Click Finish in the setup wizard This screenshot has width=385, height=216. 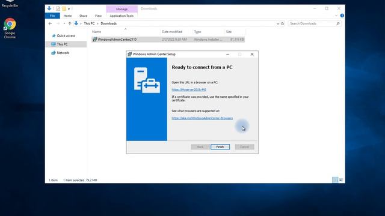click(x=220, y=147)
